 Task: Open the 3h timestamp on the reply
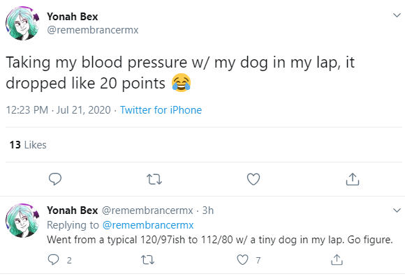[x=207, y=210]
